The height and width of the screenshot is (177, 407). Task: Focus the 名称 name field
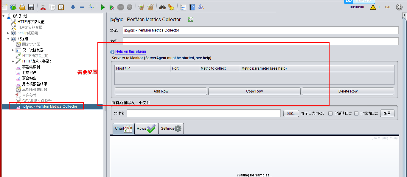coord(261,30)
